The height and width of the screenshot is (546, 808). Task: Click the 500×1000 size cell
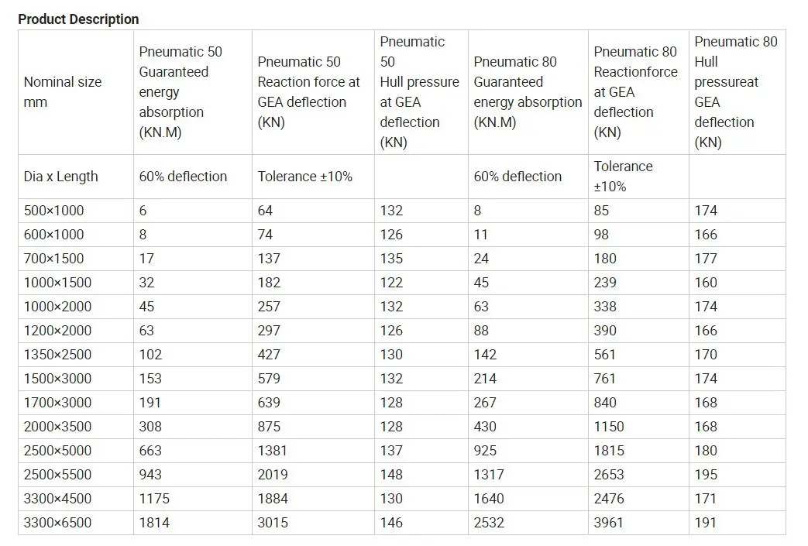click(54, 211)
